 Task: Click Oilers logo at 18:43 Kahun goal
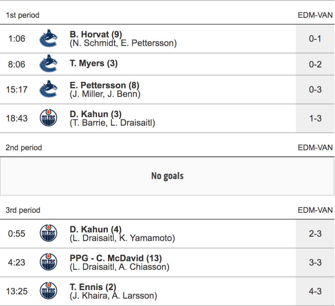(48, 118)
